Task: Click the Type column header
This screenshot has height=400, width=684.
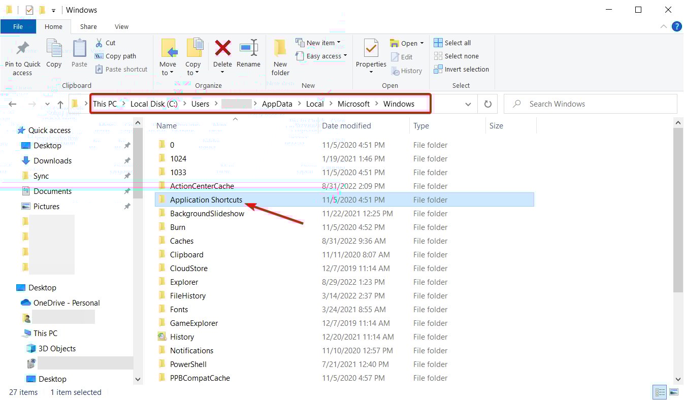Action: point(421,126)
